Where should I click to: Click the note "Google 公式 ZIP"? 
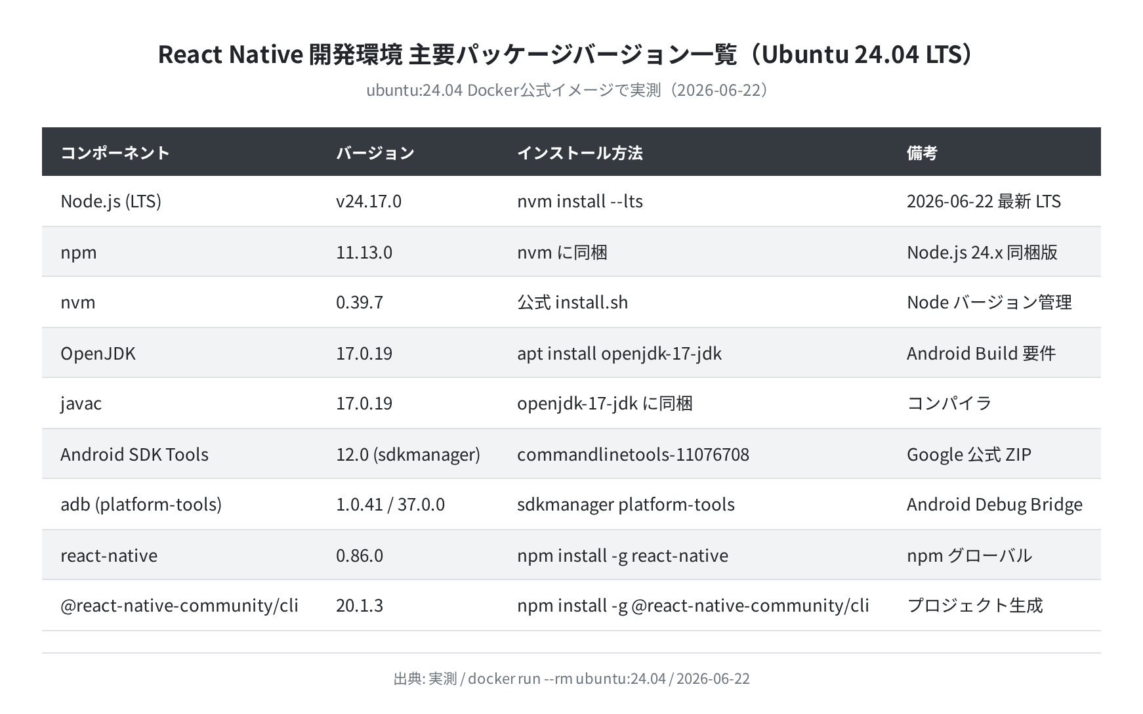click(969, 455)
